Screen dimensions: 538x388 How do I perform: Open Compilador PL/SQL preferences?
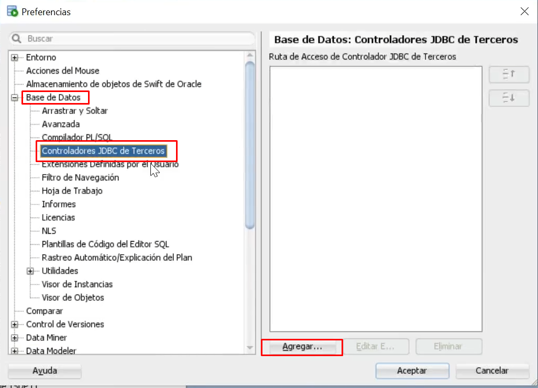[x=77, y=138]
